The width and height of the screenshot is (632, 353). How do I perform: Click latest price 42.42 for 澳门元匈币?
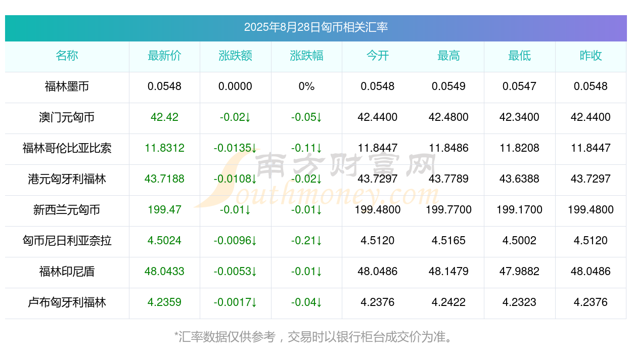click(x=164, y=117)
